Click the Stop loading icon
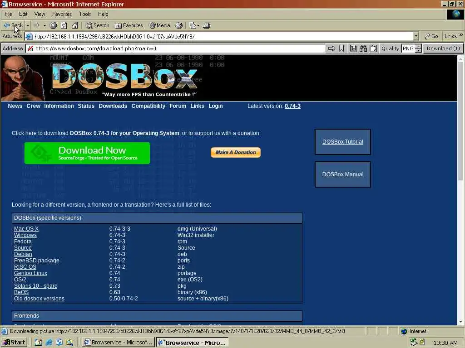 (54, 25)
